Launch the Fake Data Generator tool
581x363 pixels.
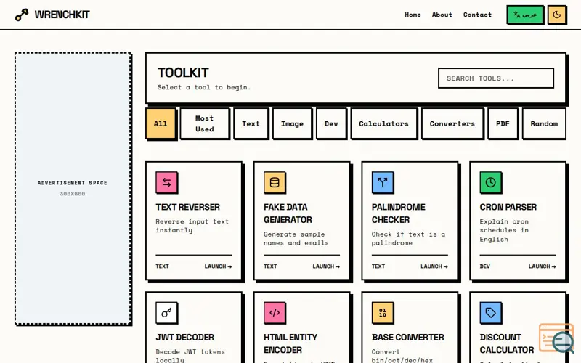click(326, 266)
